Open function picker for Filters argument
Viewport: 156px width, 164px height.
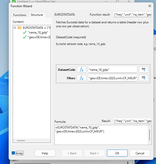tap(82, 78)
